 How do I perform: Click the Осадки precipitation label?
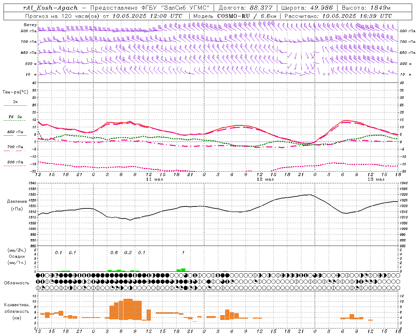point(17,256)
